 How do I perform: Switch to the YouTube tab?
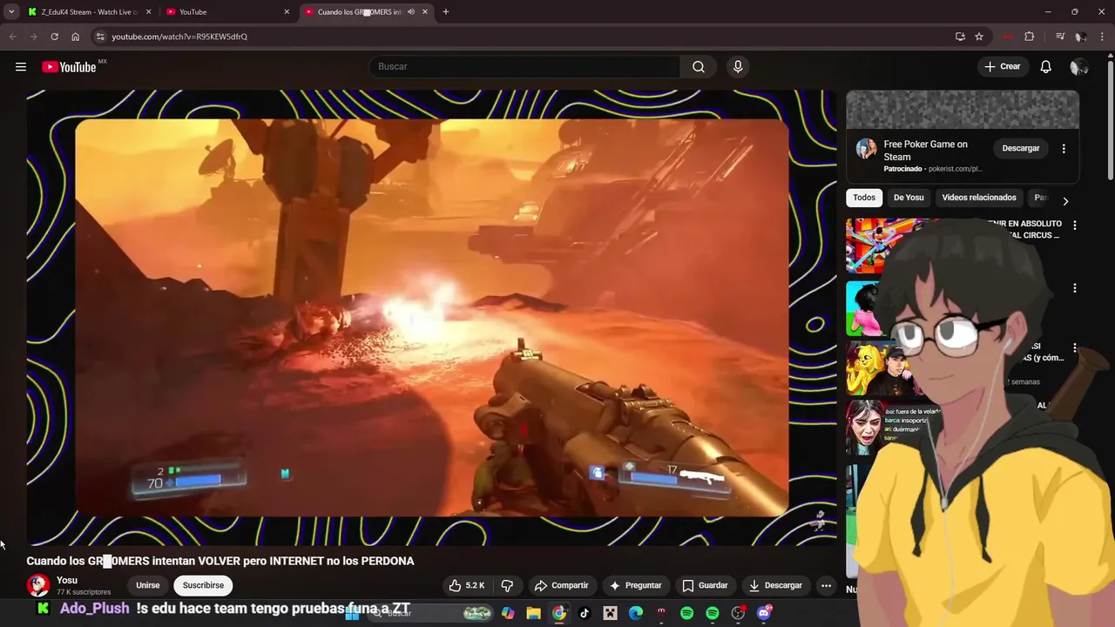228,12
